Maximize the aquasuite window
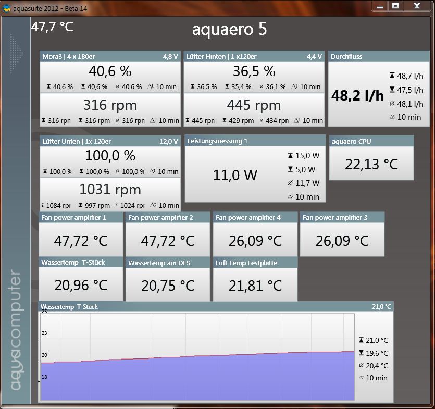 [395, 5]
